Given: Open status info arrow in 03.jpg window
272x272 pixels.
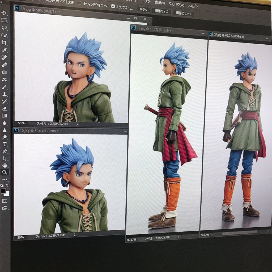Looking at the screenshot, I should pyautogui.click(x=178, y=237).
